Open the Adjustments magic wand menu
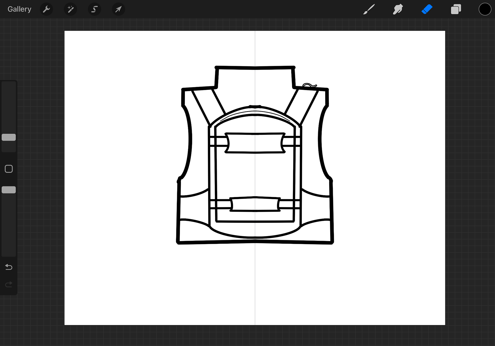The width and height of the screenshot is (495, 346). tap(70, 9)
